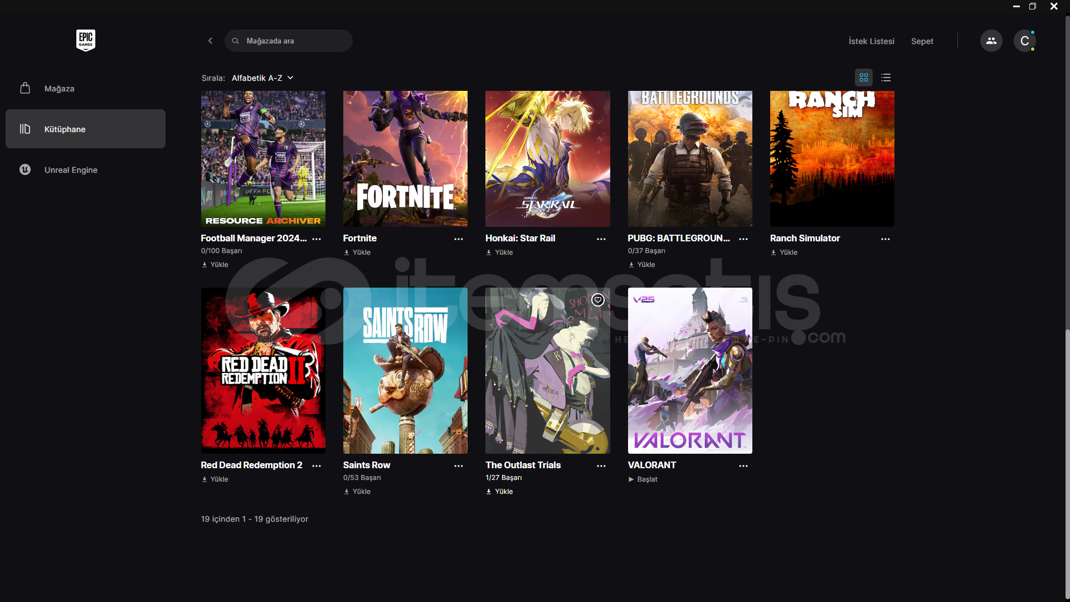Viewport: 1070px width, 602px height.
Task: Click the Epic Games logo
Action: (x=86, y=40)
